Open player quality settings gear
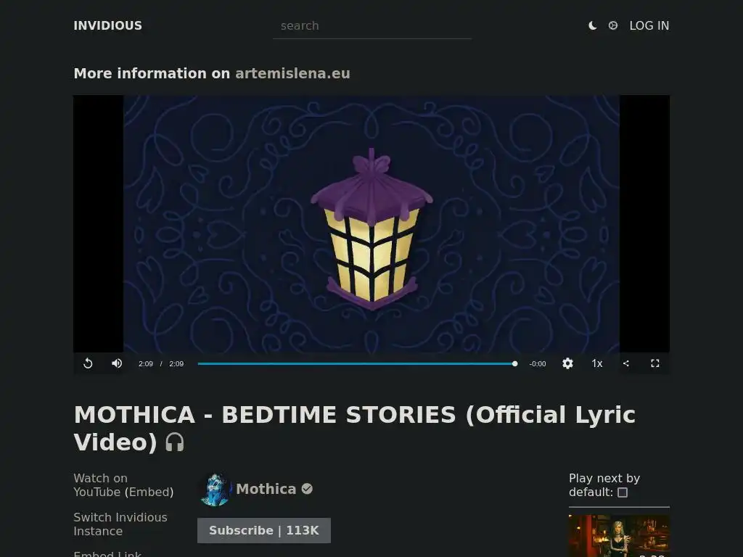This screenshot has width=743, height=557. (x=567, y=363)
